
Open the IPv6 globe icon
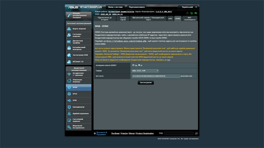(x=69, y=94)
